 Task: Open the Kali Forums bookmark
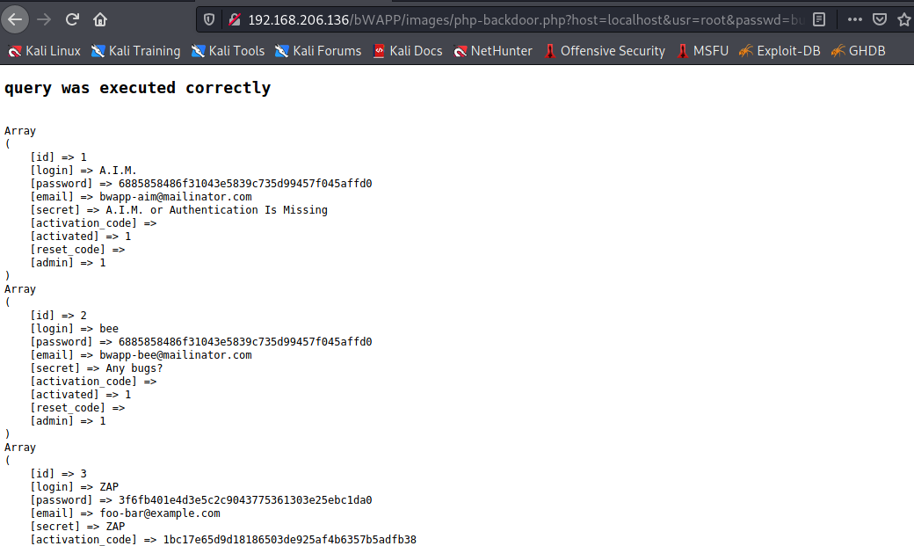pos(318,51)
